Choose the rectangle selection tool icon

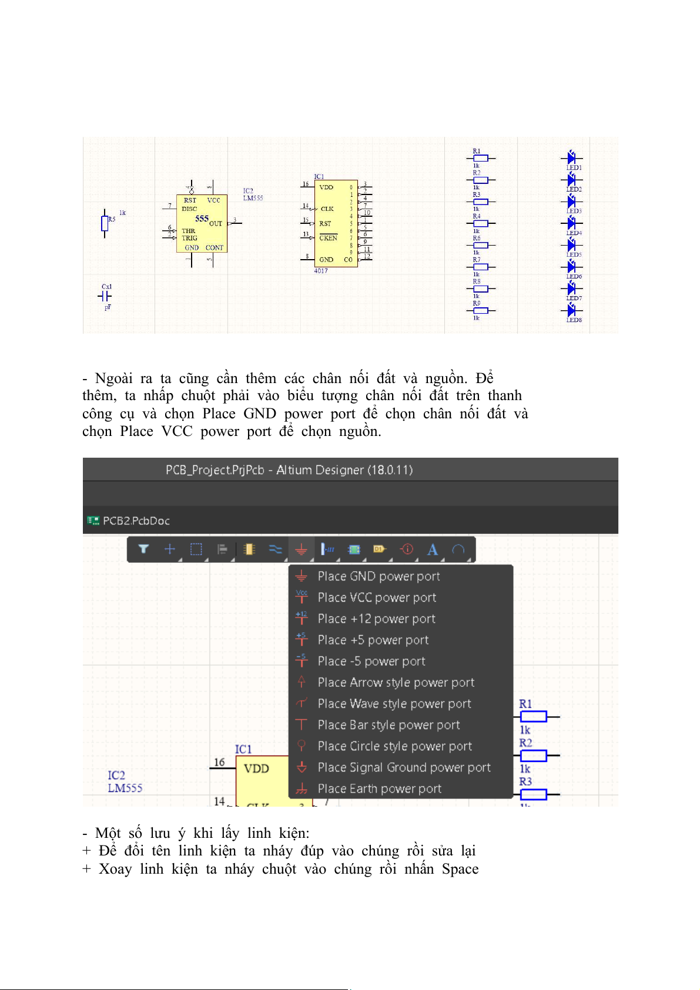[196, 549]
